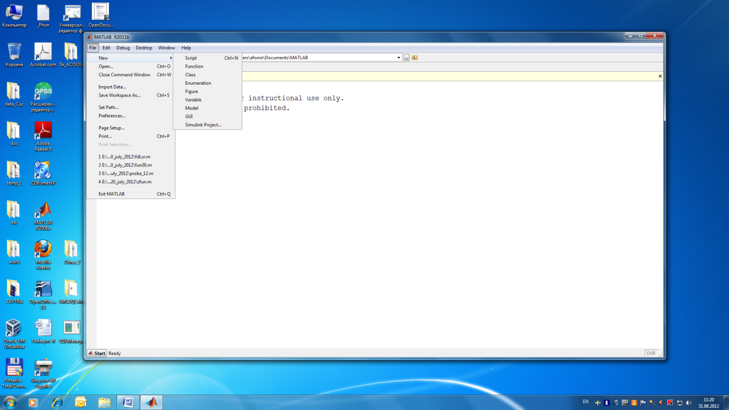
Task: Open recent file zfun.m
Action: click(131, 182)
